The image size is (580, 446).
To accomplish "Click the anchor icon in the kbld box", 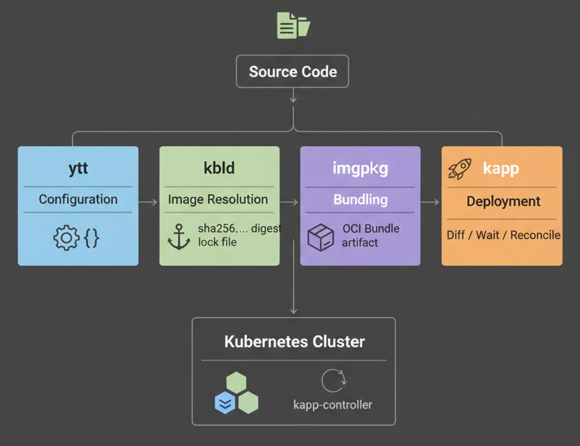I will click(x=180, y=235).
